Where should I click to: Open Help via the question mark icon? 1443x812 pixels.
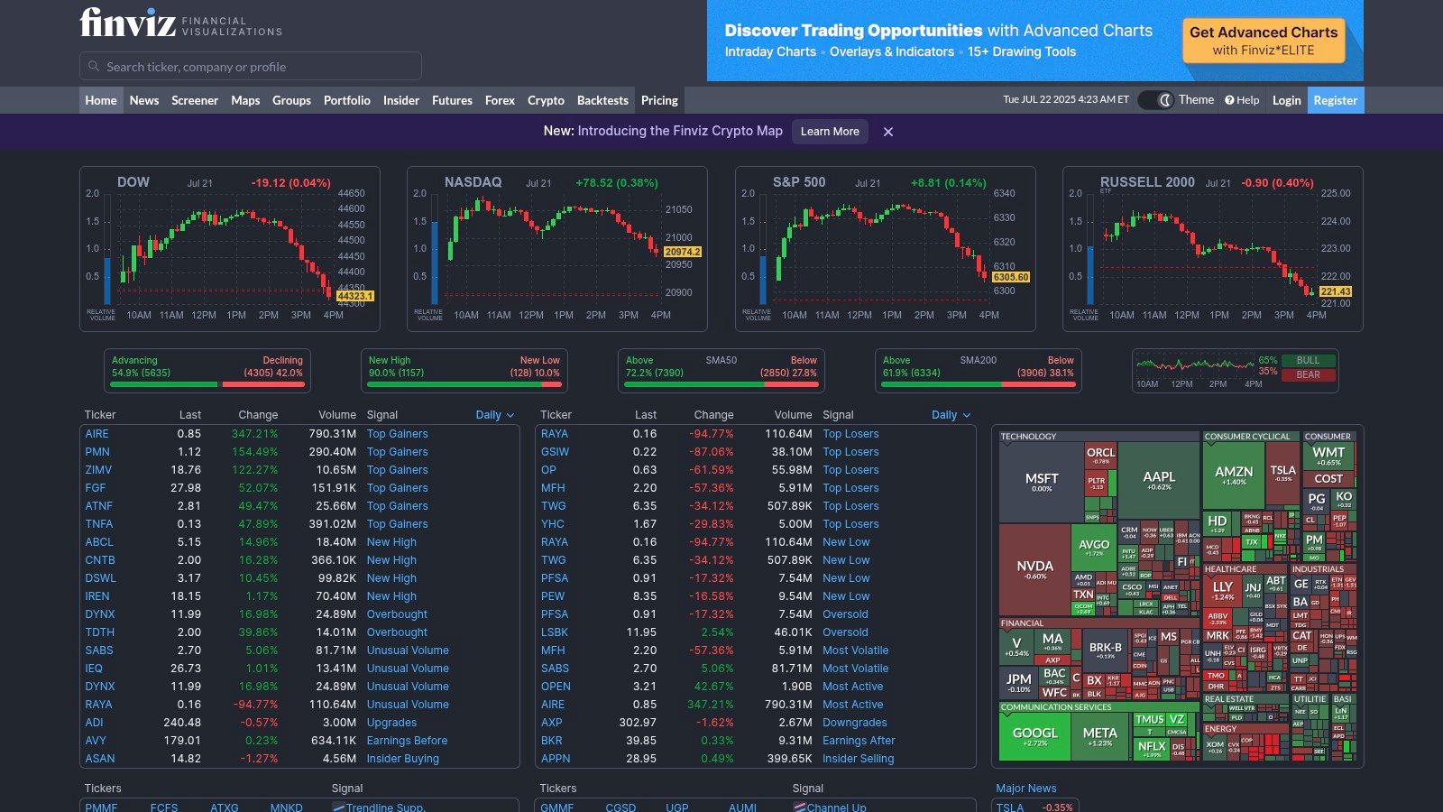(x=1229, y=100)
